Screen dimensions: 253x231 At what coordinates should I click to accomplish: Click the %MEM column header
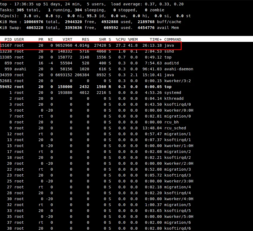(x=133, y=39)
